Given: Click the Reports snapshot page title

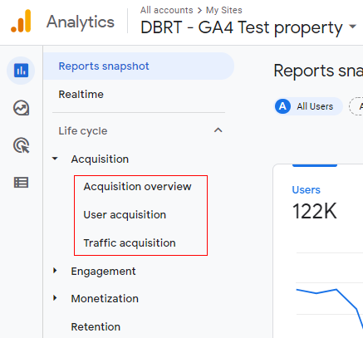Looking at the screenshot, I should coord(318,71).
